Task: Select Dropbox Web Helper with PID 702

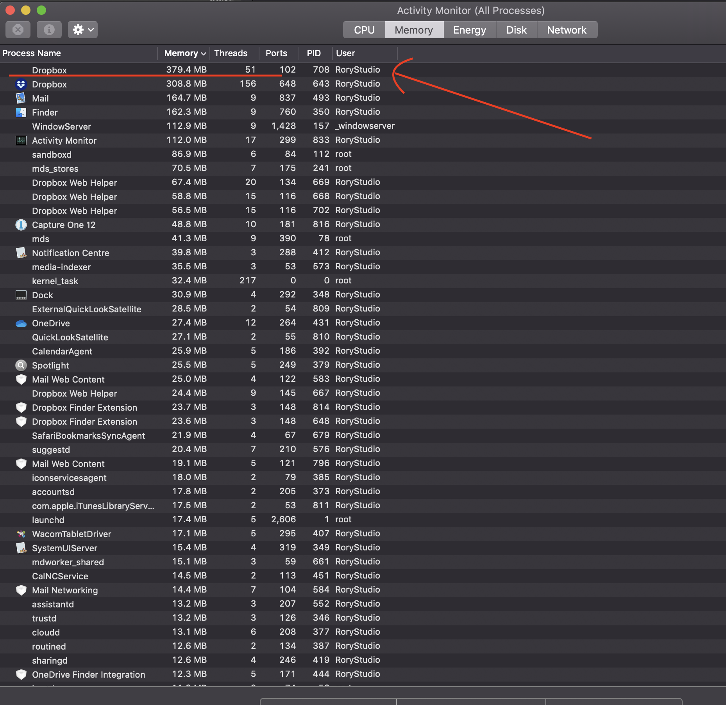Action: 363,210
